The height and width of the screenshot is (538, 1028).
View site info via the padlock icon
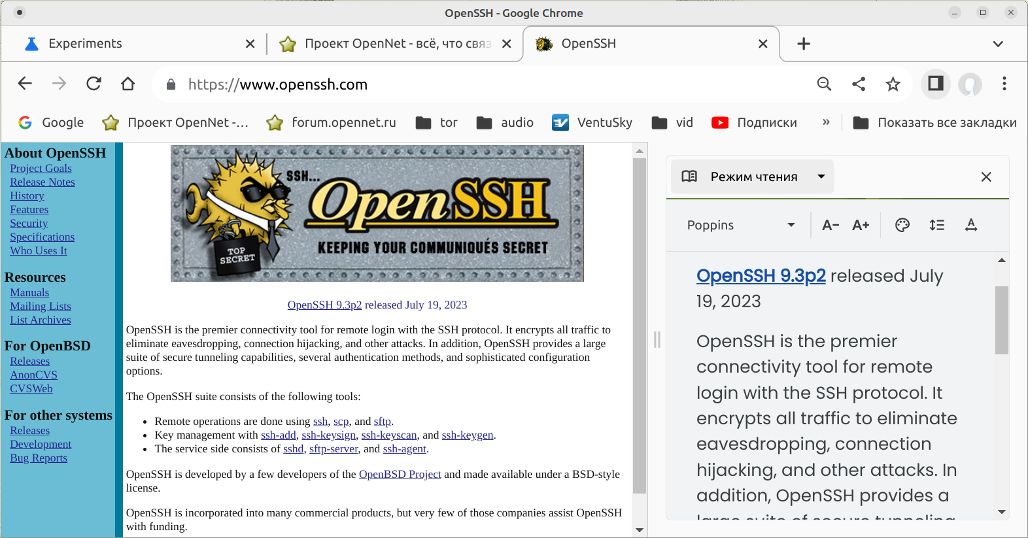(x=171, y=84)
